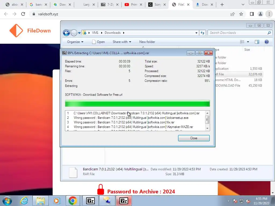Select the 45,250 KB CRDOWNLOAD file row
Viewport: 275px width, 206px height.
pyautogui.click(x=239, y=86)
